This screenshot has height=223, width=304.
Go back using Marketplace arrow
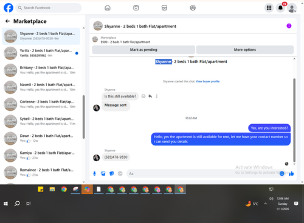coord(7,21)
